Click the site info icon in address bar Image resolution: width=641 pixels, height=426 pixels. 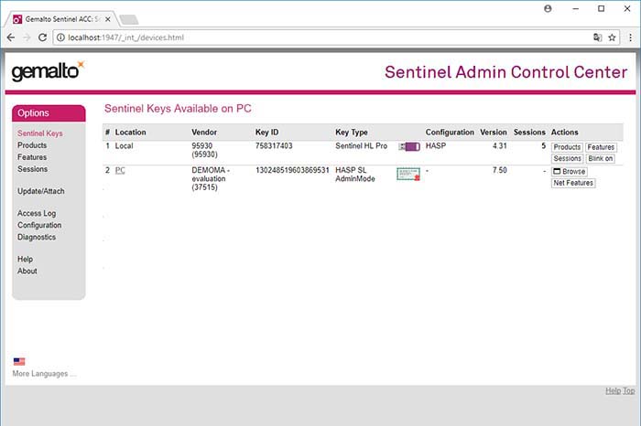60,37
